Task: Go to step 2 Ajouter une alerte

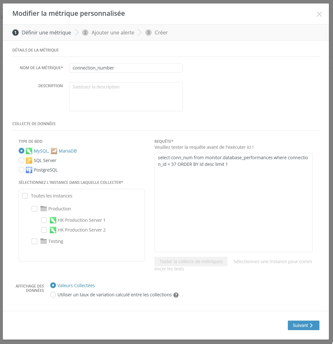Action: pos(108,33)
